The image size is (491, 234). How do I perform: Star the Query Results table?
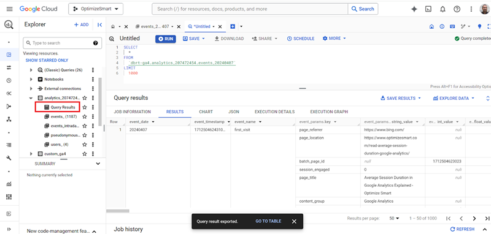coord(84,107)
